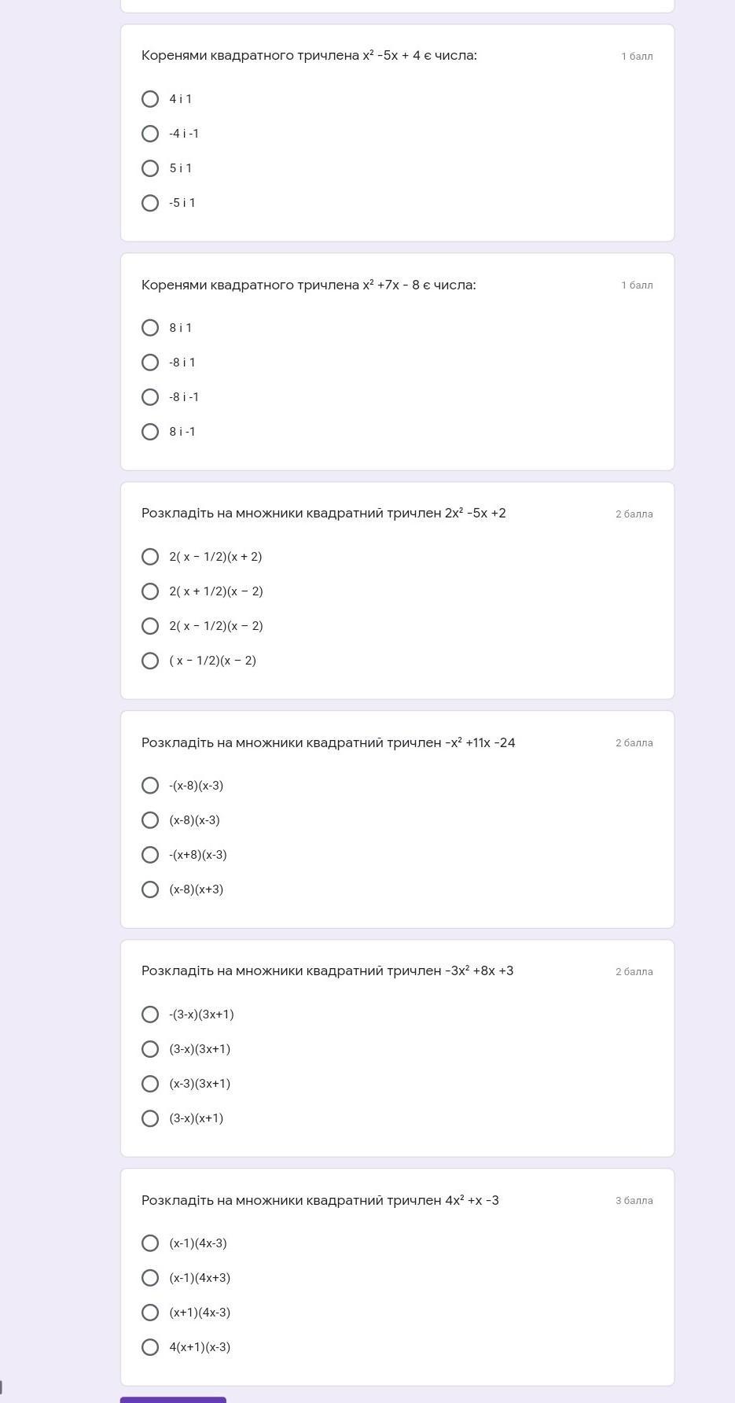This screenshot has height=1403, width=735.
Task: Select the '-8 і 1' answer option
Action: [150, 363]
